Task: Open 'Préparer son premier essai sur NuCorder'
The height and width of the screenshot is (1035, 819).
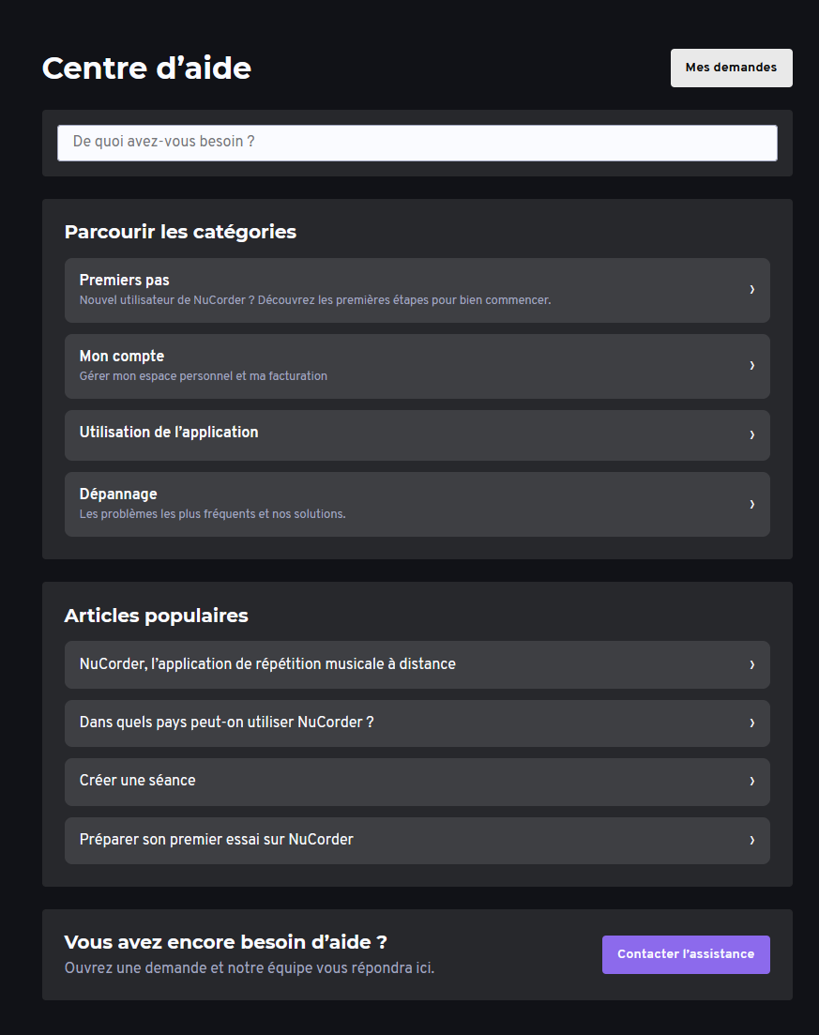Action: [x=217, y=839]
